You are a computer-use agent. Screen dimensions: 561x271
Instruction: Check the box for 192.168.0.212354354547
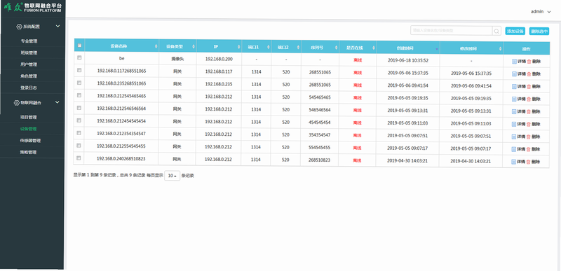pyautogui.click(x=79, y=132)
